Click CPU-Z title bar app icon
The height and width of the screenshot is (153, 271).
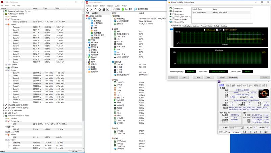click(x=219, y=82)
